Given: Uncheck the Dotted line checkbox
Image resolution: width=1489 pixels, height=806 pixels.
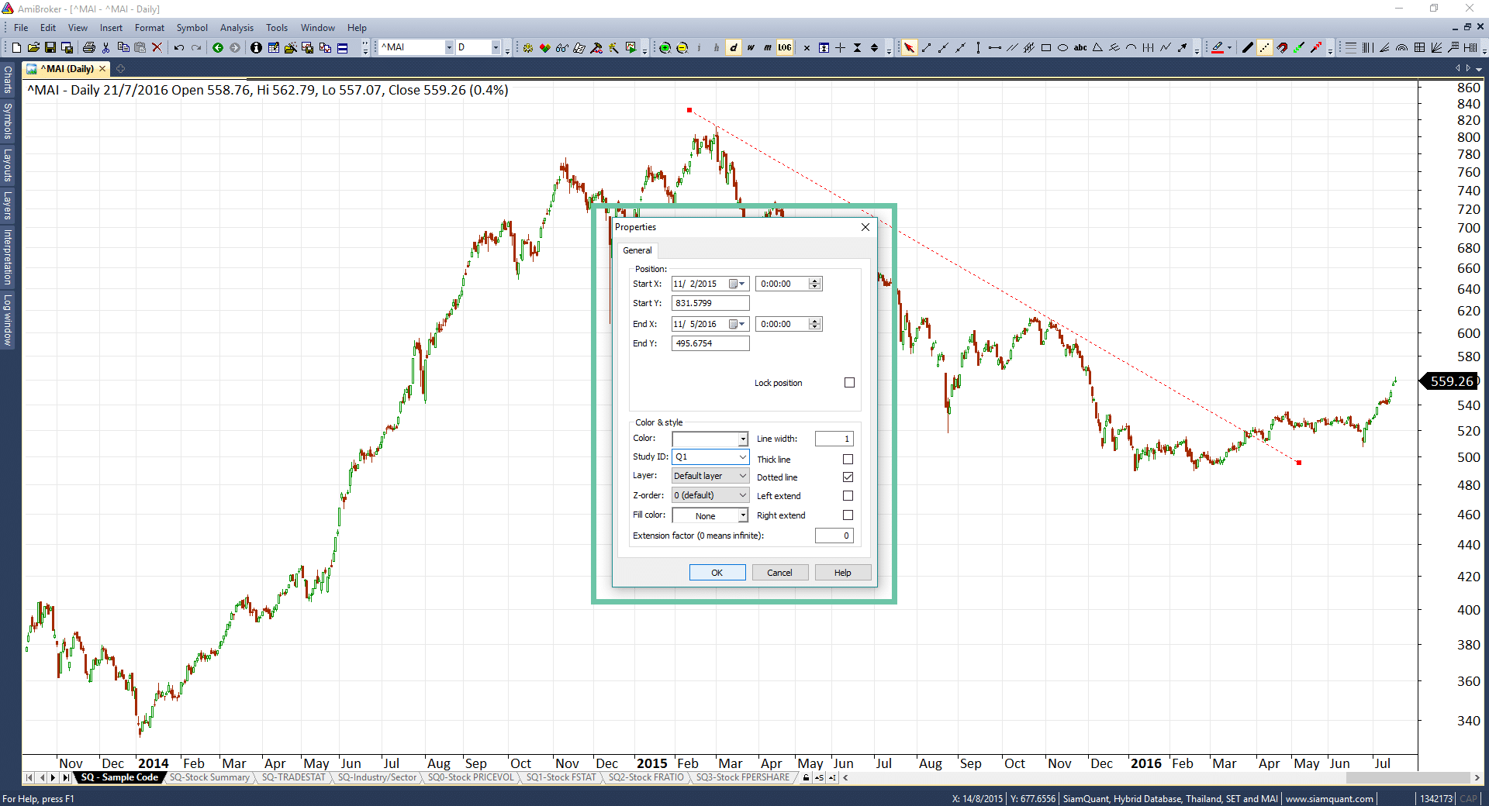Looking at the screenshot, I should point(848,477).
